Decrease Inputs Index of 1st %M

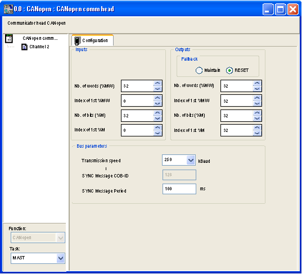pos(157,133)
